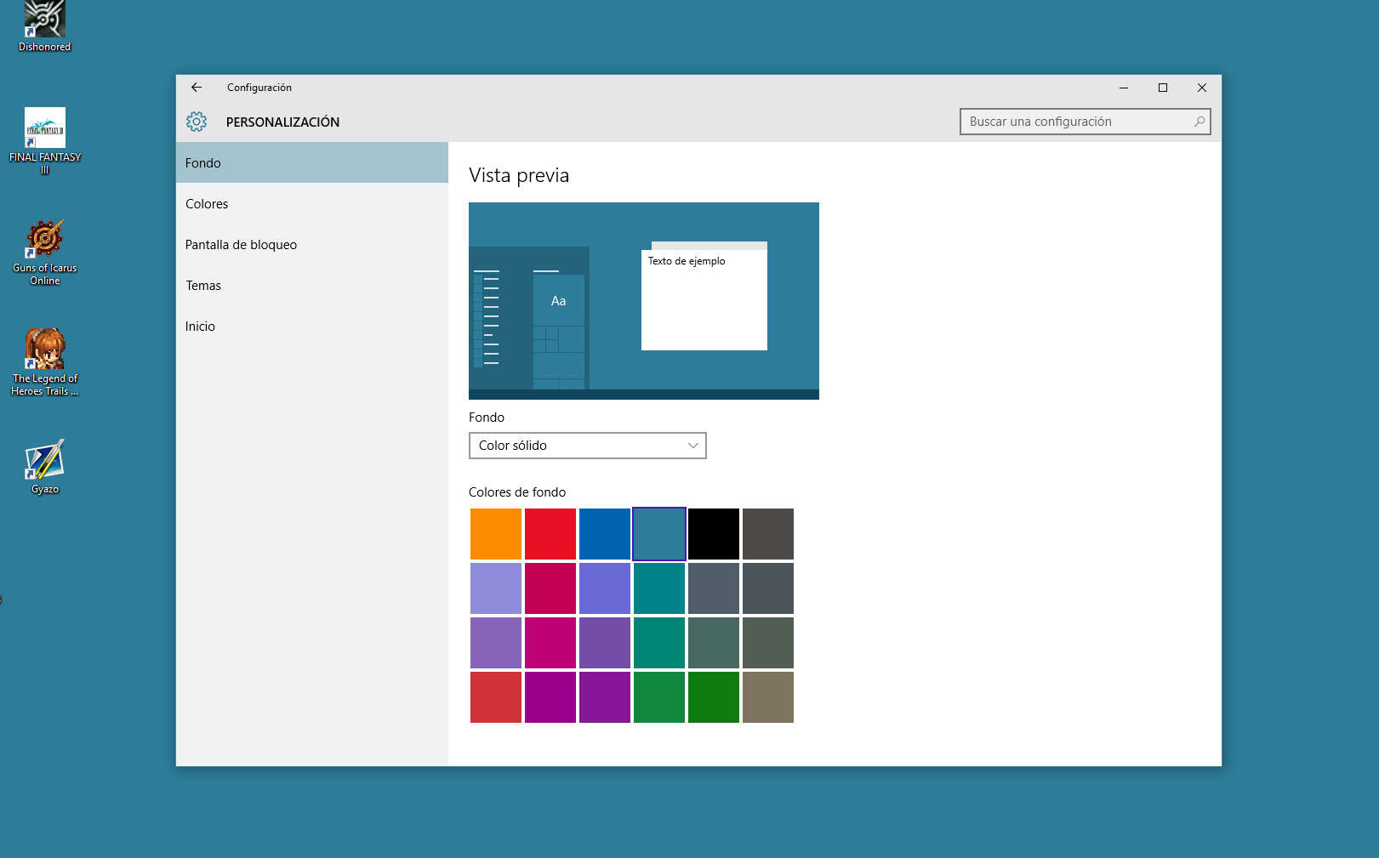The width and height of the screenshot is (1379, 858).
Task: Pick the light lavender background color
Action: (x=496, y=588)
